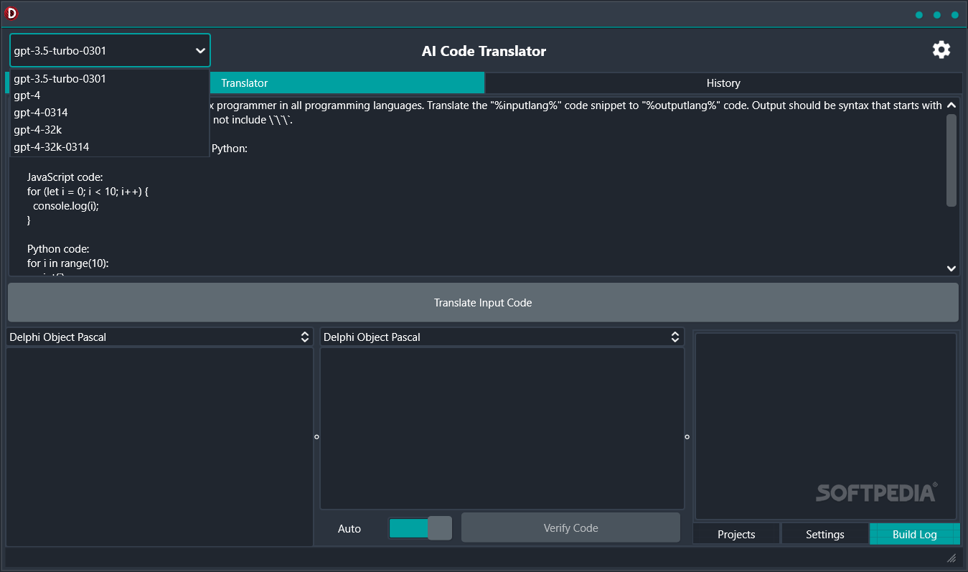Viewport: 968px width, 572px height.
Task: Pick gpt-4-0314 in the model list
Action: (x=110, y=113)
